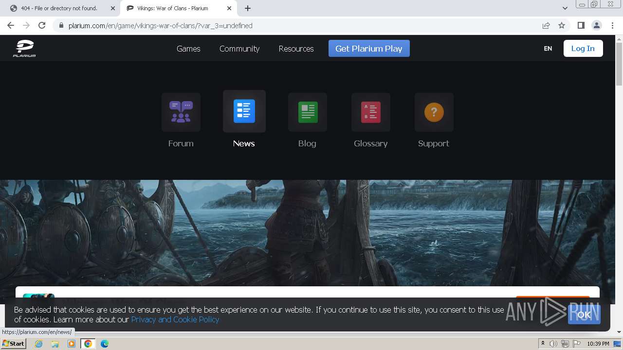The width and height of the screenshot is (623, 350).
Task: Click the Support text label
Action: click(434, 143)
